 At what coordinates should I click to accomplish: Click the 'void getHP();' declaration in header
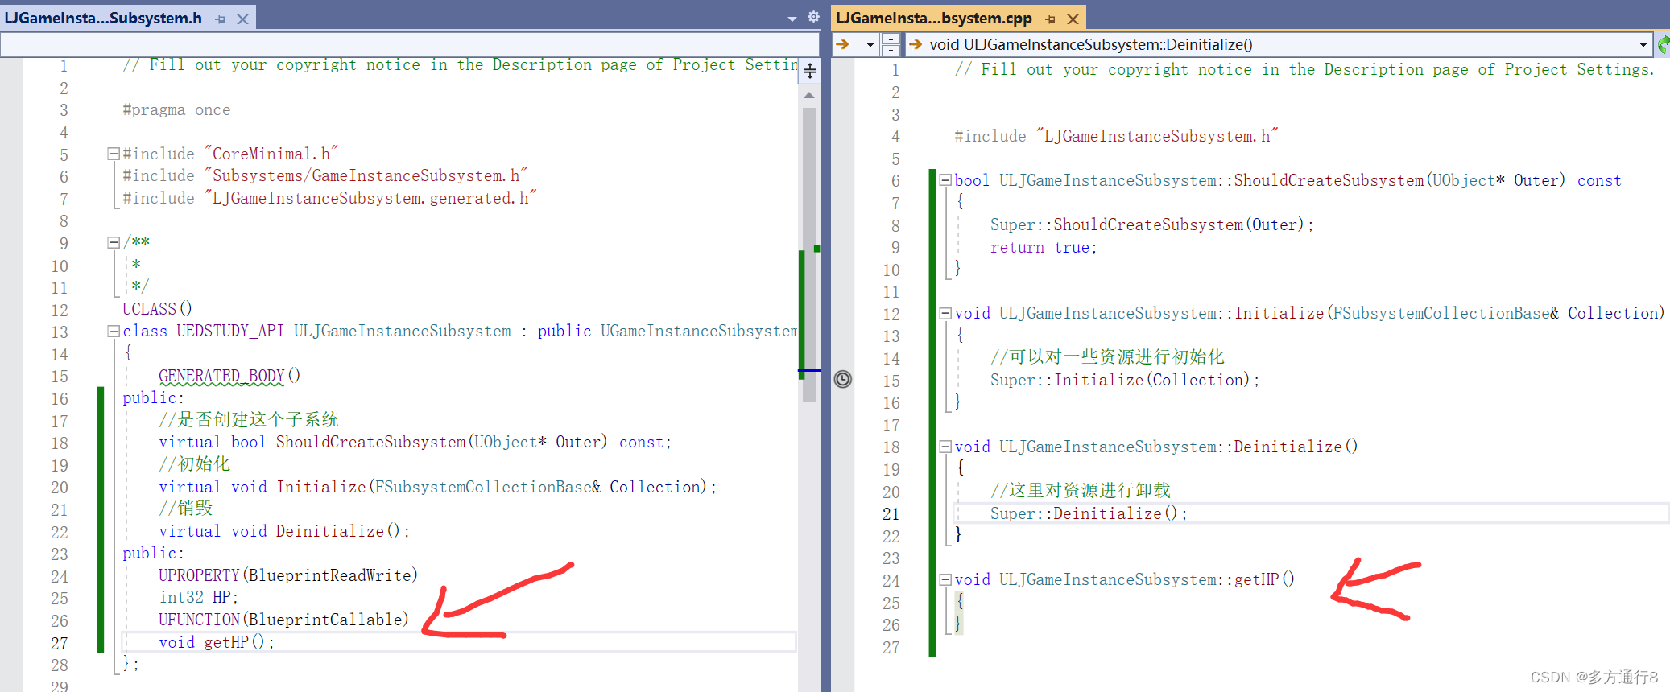tap(217, 642)
